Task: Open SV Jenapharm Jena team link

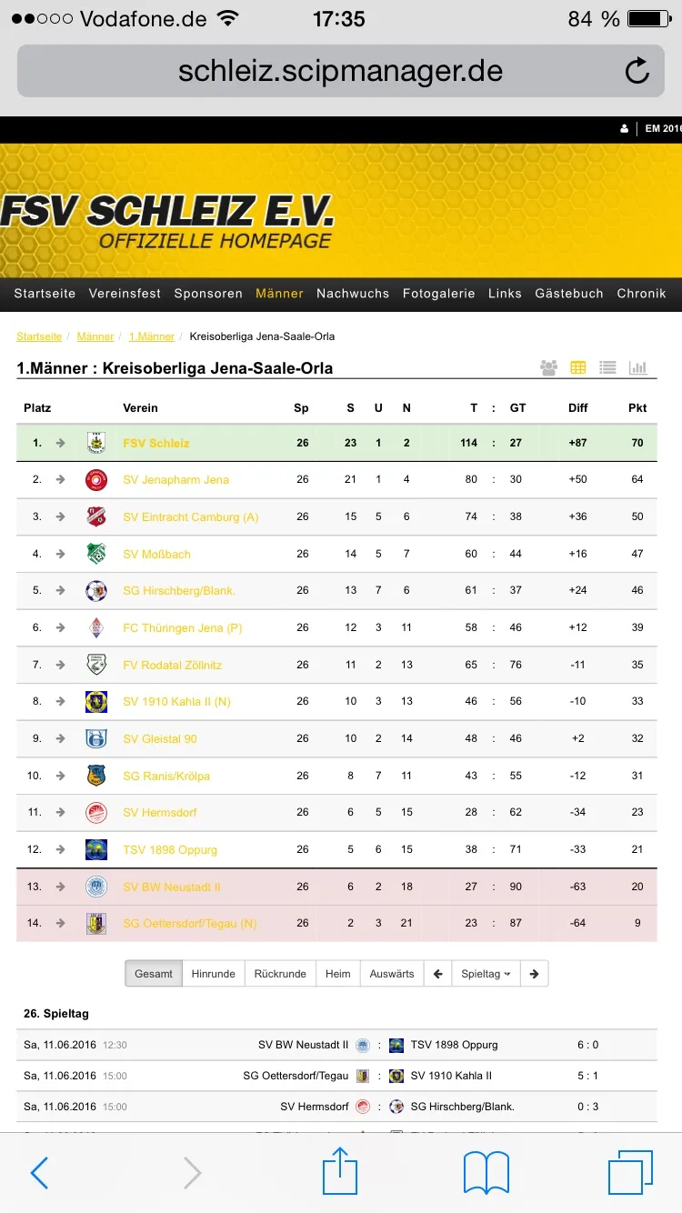Action: (176, 480)
